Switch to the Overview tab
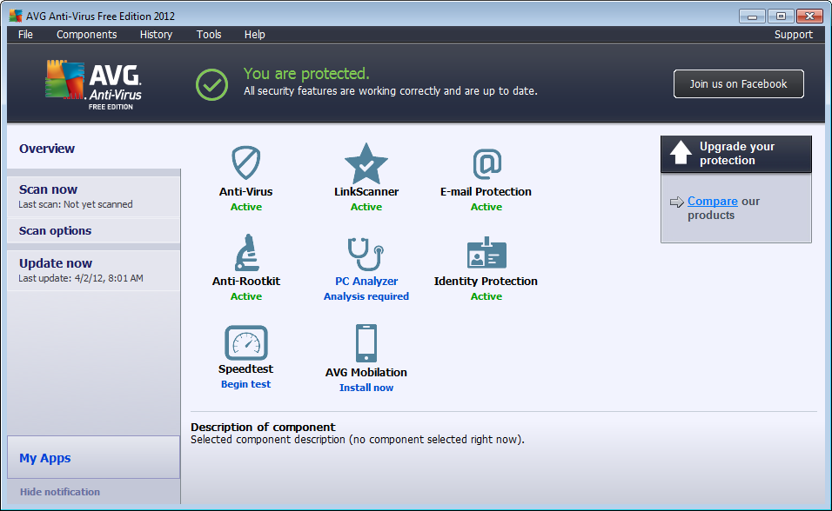This screenshot has width=832, height=511. click(47, 149)
